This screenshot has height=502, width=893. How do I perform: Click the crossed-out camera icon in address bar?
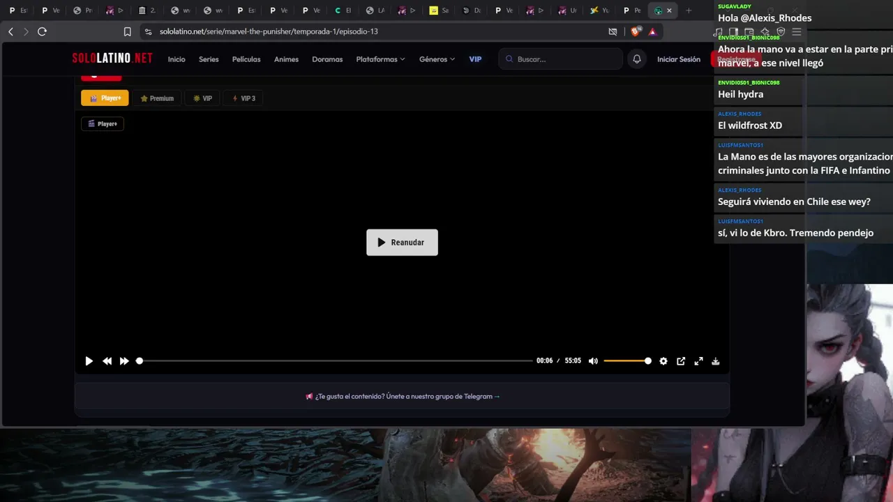click(x=613, y=31)
